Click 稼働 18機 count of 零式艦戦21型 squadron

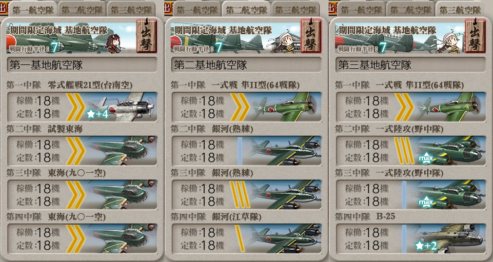tap(38, 101)
